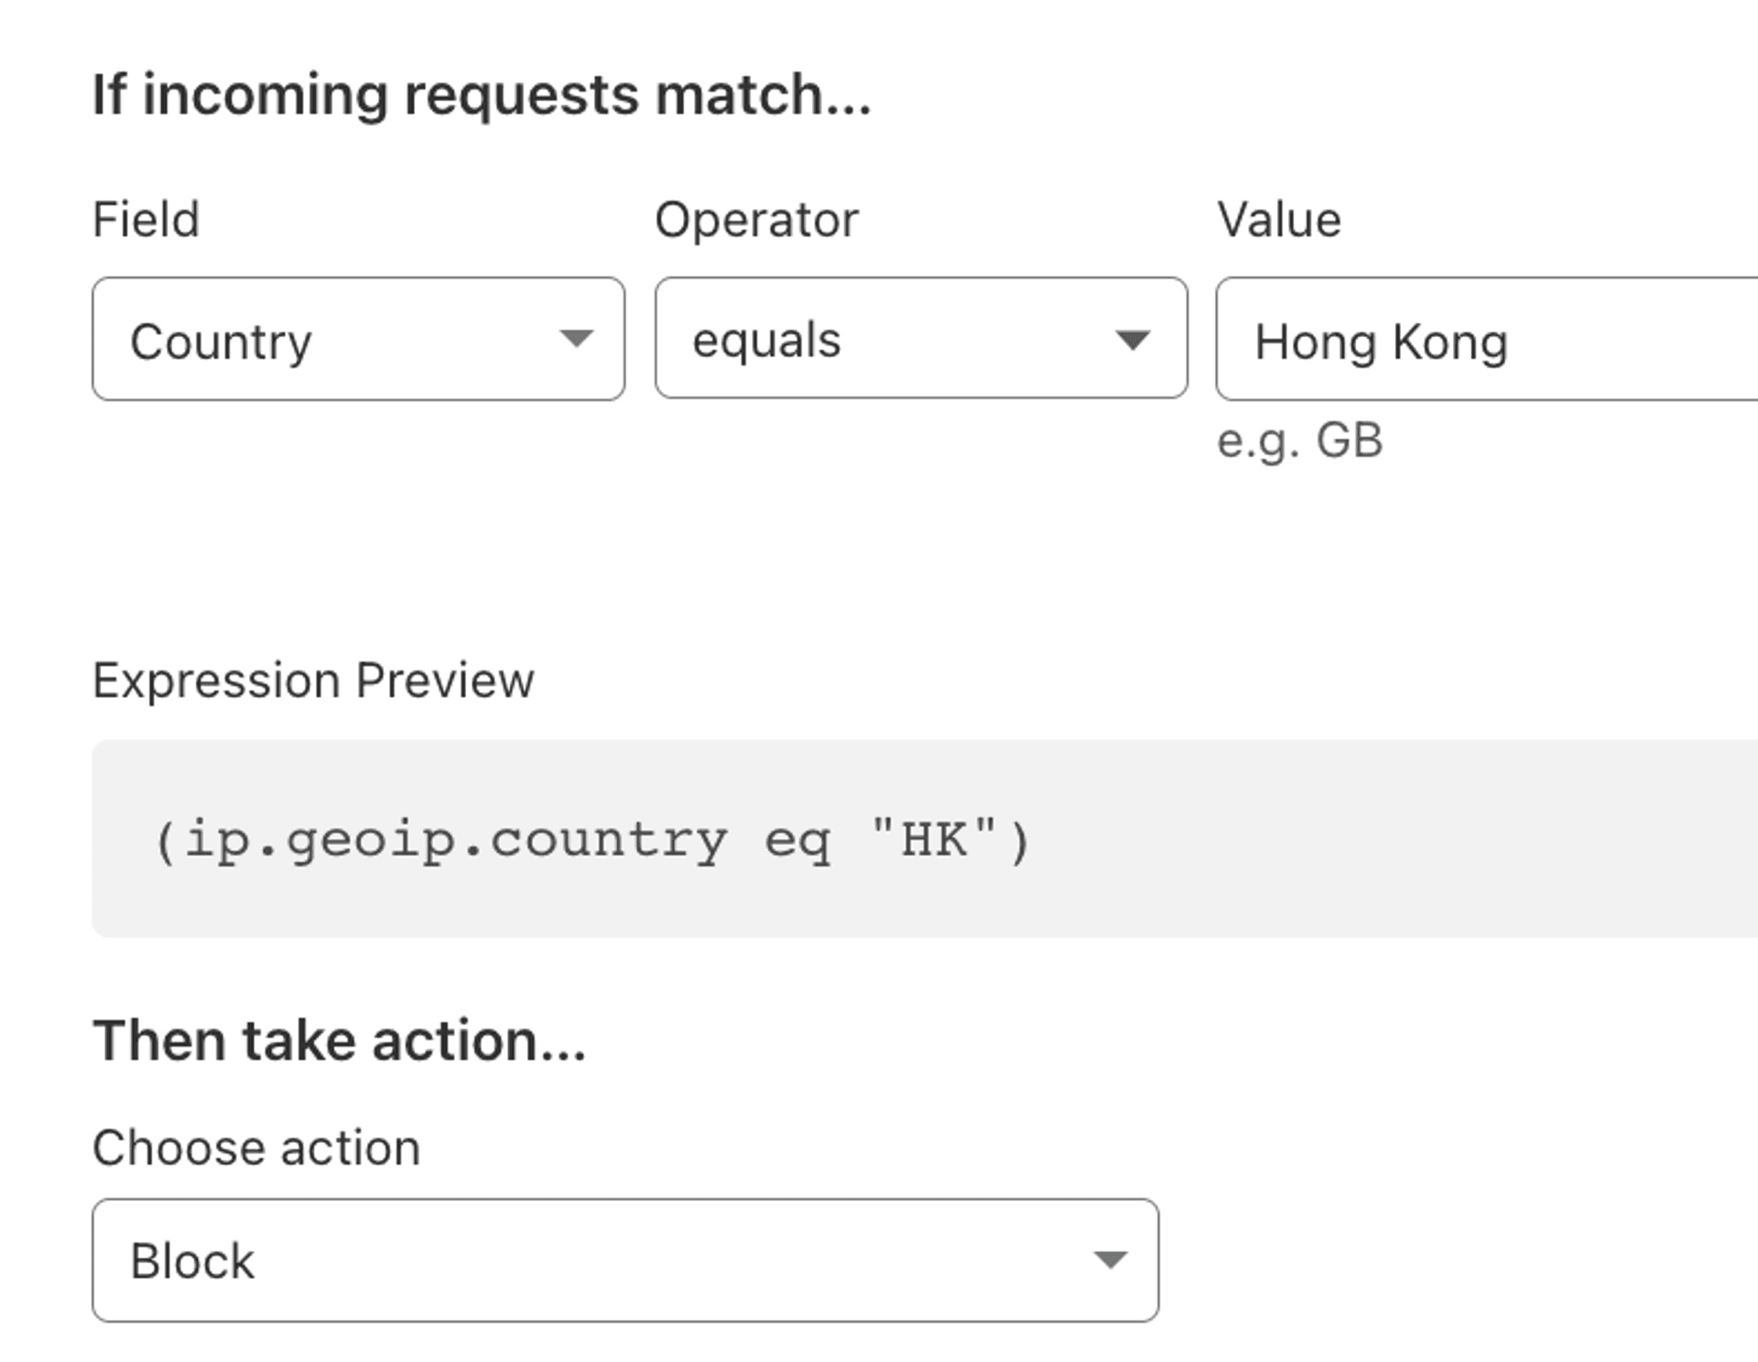1758x1362 pixels.
Task: Click the expression preview code box
Action: [x=925, y=838]
